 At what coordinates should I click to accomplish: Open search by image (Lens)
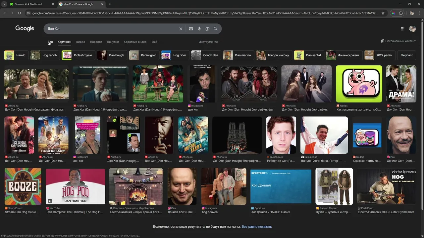(207, 29)
